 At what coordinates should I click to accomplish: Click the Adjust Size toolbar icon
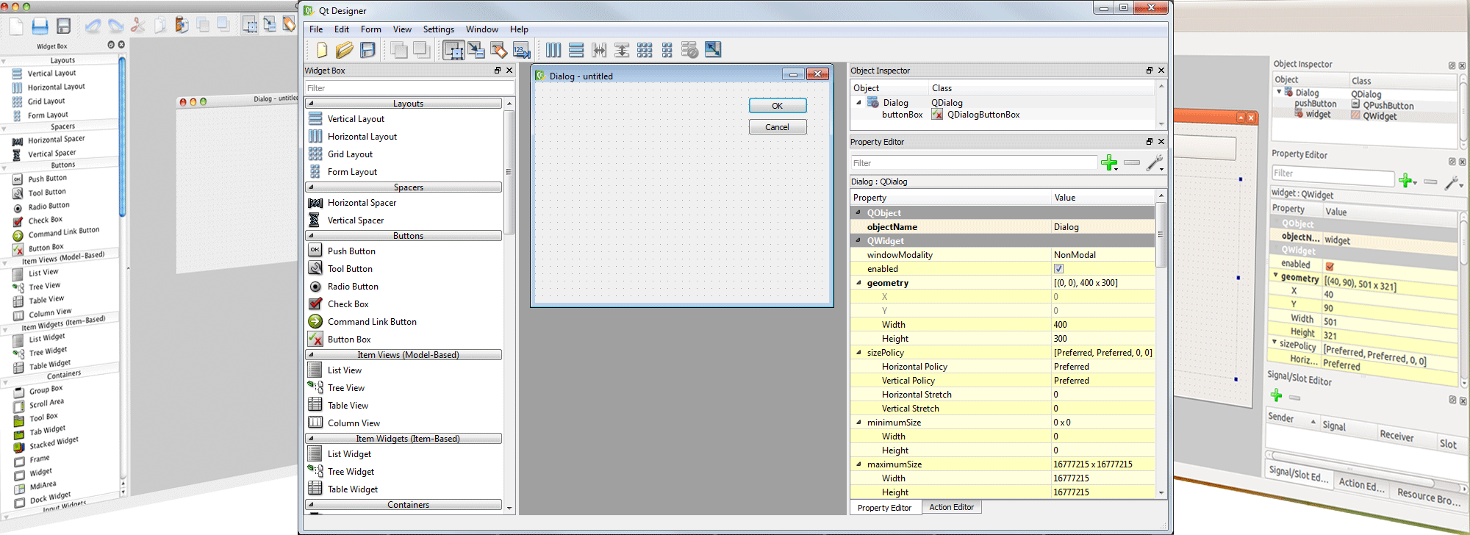pos(712,50)
